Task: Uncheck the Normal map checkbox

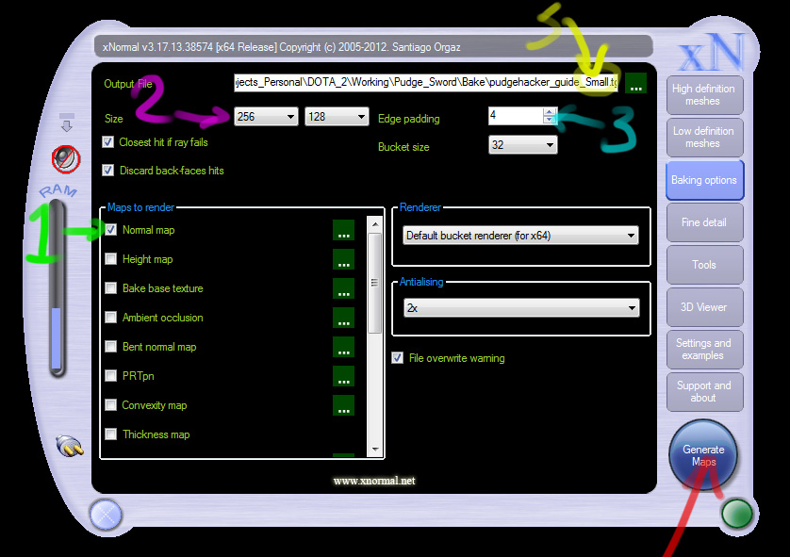Action: (x=111, y=230)
